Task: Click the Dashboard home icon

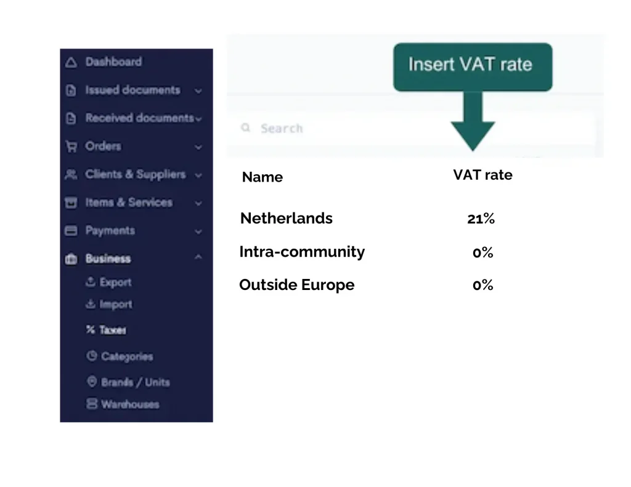Action: tap(71, 62)
